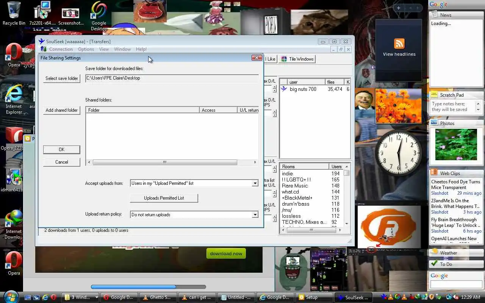Click the Scratch Pad notes area

(x=453, y=107)
